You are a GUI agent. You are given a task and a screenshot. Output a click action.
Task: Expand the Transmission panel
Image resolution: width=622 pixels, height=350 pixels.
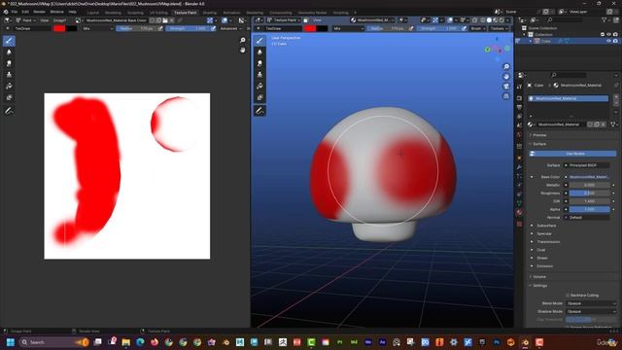click(548, 242)
